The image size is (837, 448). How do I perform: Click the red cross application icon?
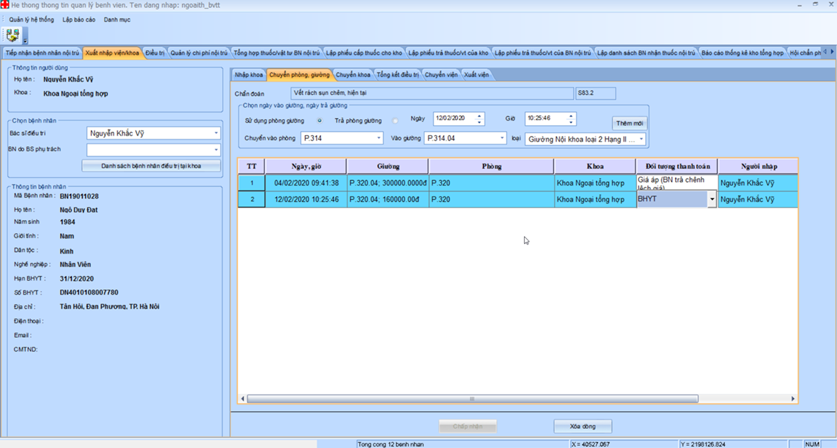[x=5, y=5]
